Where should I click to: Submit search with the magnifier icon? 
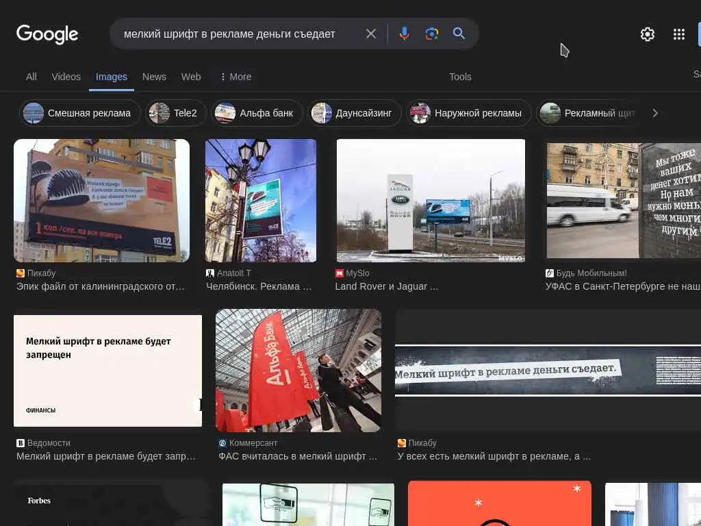pos(459,33)
